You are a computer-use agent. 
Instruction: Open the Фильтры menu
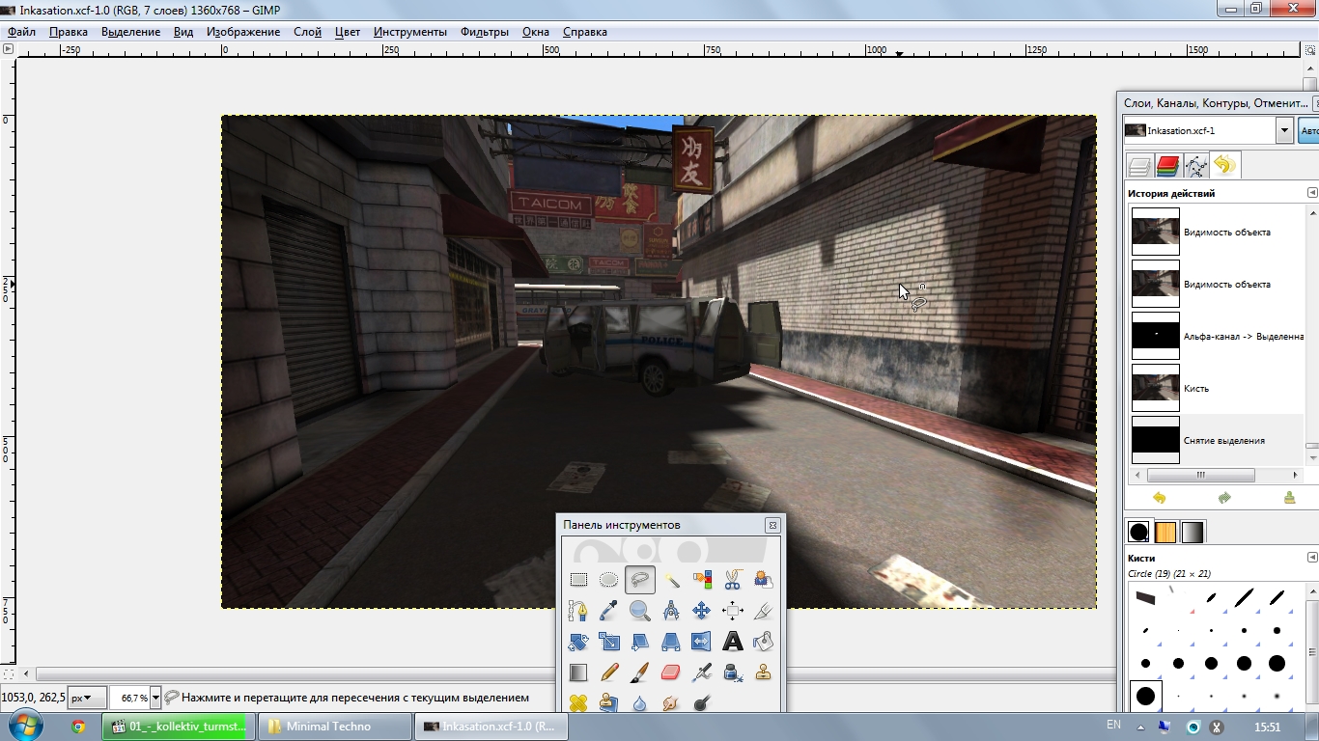[484, 32]
